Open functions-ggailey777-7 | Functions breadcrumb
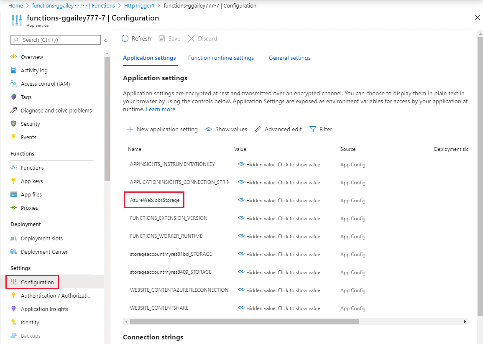483x344 pixels. click(73, 5)
